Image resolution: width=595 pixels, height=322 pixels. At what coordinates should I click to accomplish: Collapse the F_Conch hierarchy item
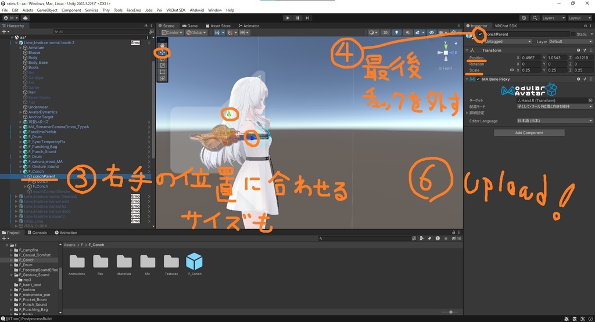[21, 172]
